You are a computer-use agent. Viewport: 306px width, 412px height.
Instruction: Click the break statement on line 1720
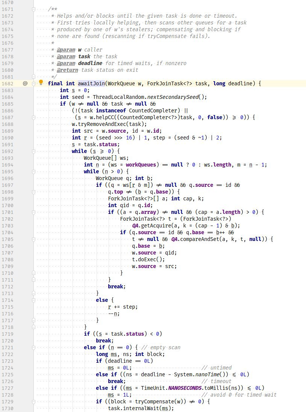[105, 341]
